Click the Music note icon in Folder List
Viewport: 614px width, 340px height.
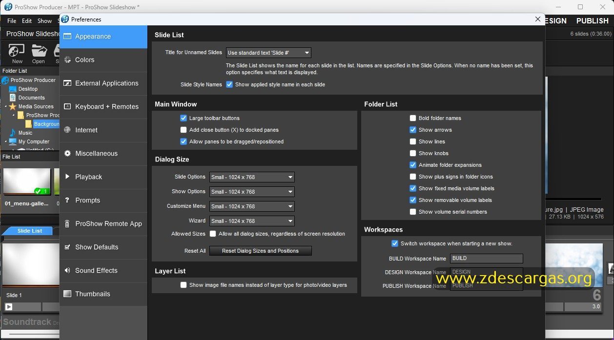[13, 133]
